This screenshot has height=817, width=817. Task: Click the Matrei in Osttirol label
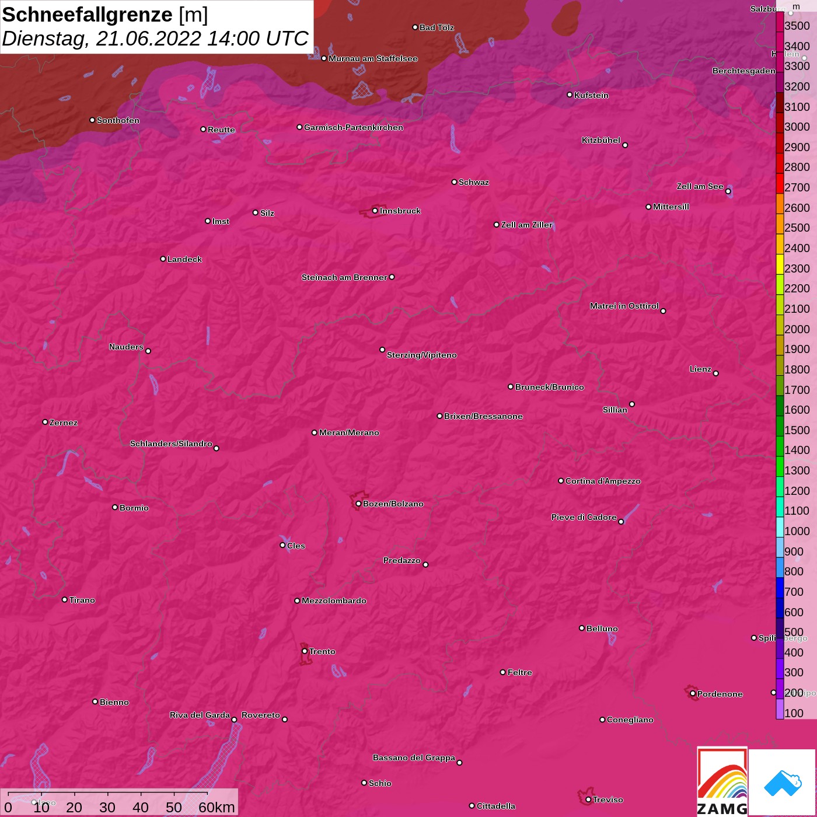coord(624,306)
